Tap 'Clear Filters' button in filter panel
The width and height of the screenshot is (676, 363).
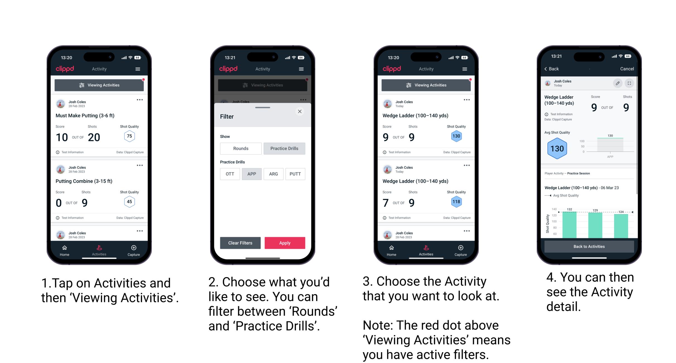pos(240,243)
